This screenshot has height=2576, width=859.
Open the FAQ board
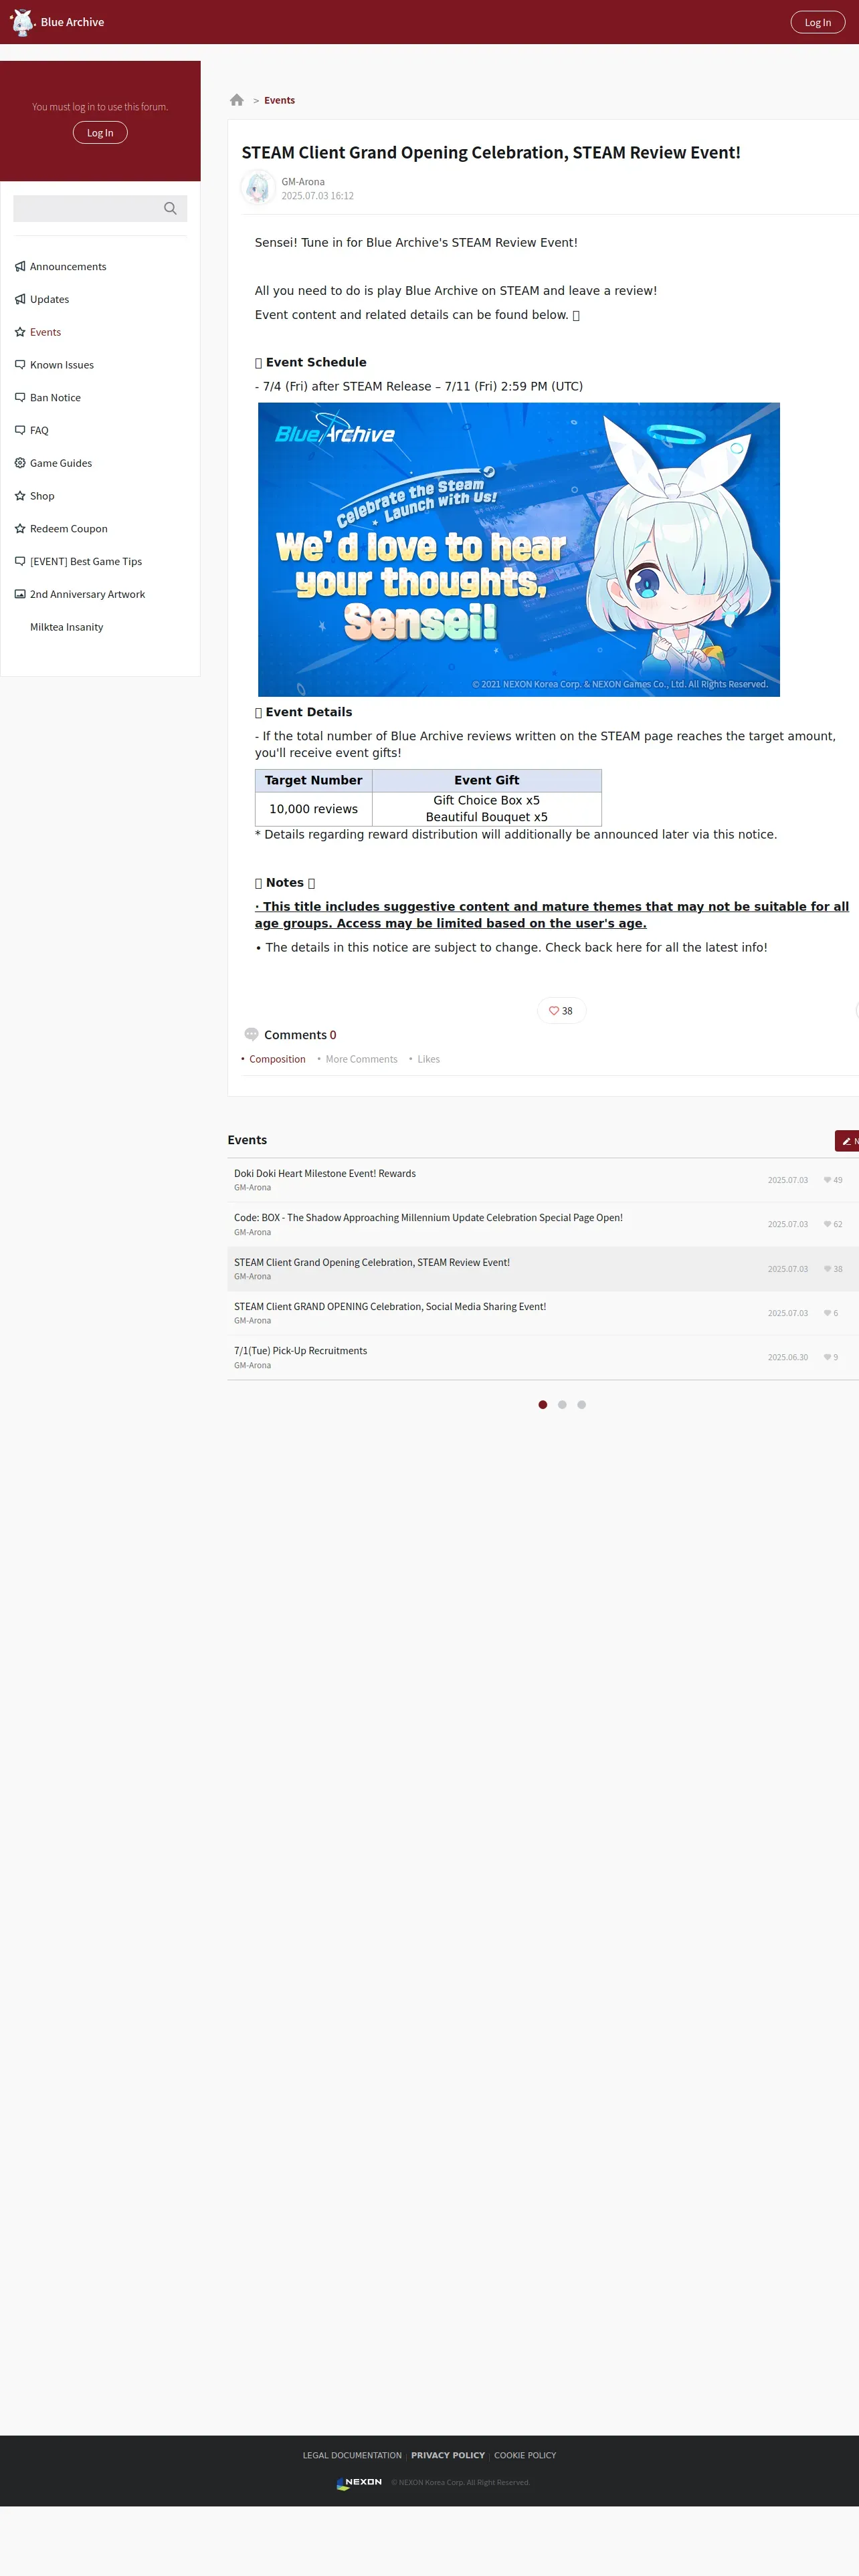click(39, 430)
